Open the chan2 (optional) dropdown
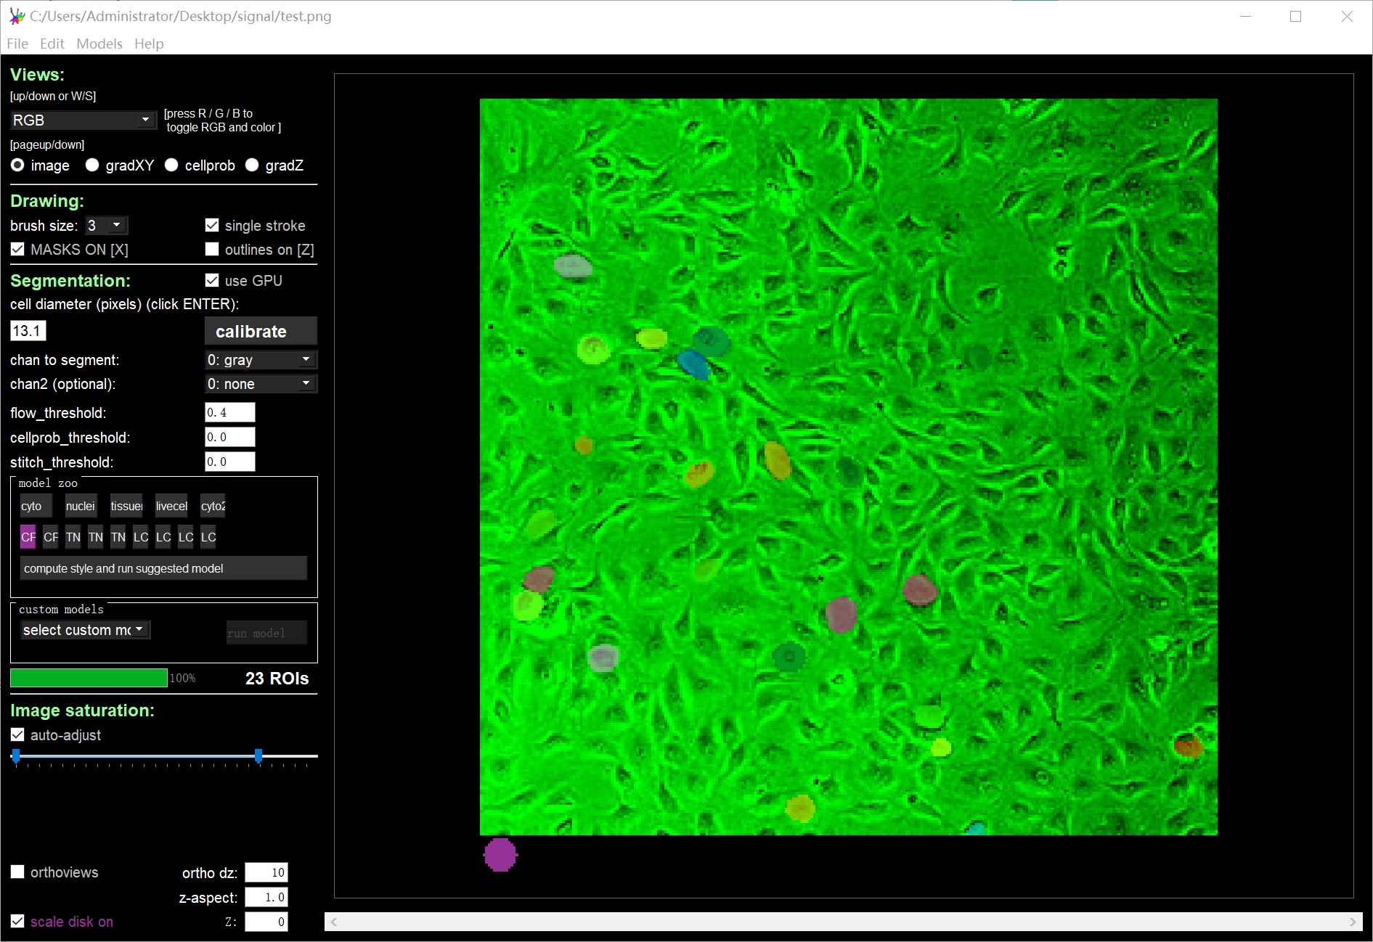The width and height of the screenshot is (1373, 942). tap(261, 384)
